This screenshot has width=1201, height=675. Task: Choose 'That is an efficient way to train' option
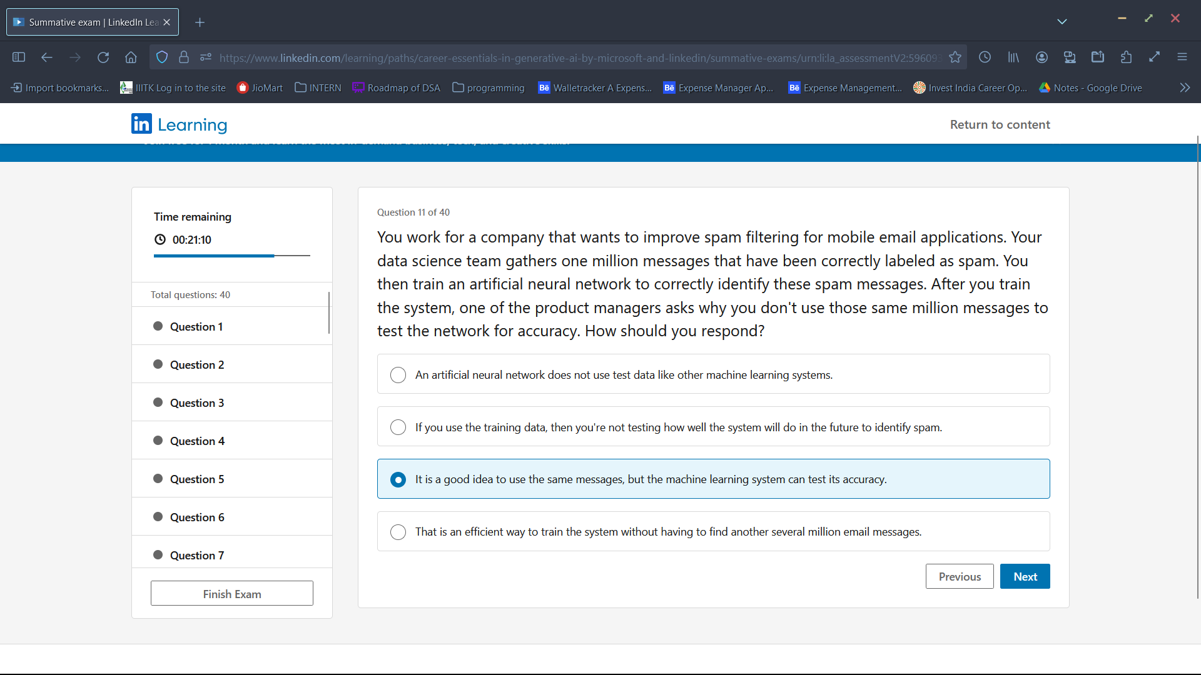pos(398,532)
